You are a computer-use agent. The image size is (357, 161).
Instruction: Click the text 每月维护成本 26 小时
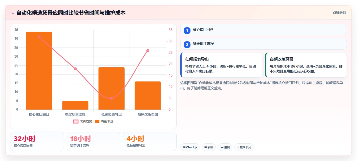[287, 66]
